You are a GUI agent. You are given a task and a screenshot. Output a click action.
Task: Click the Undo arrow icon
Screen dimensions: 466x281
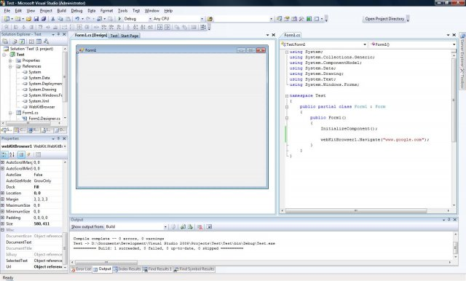(x=77, y=19)
